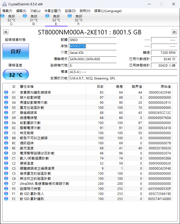Click status orb for attribute F0 row

[x=6, y=189]
